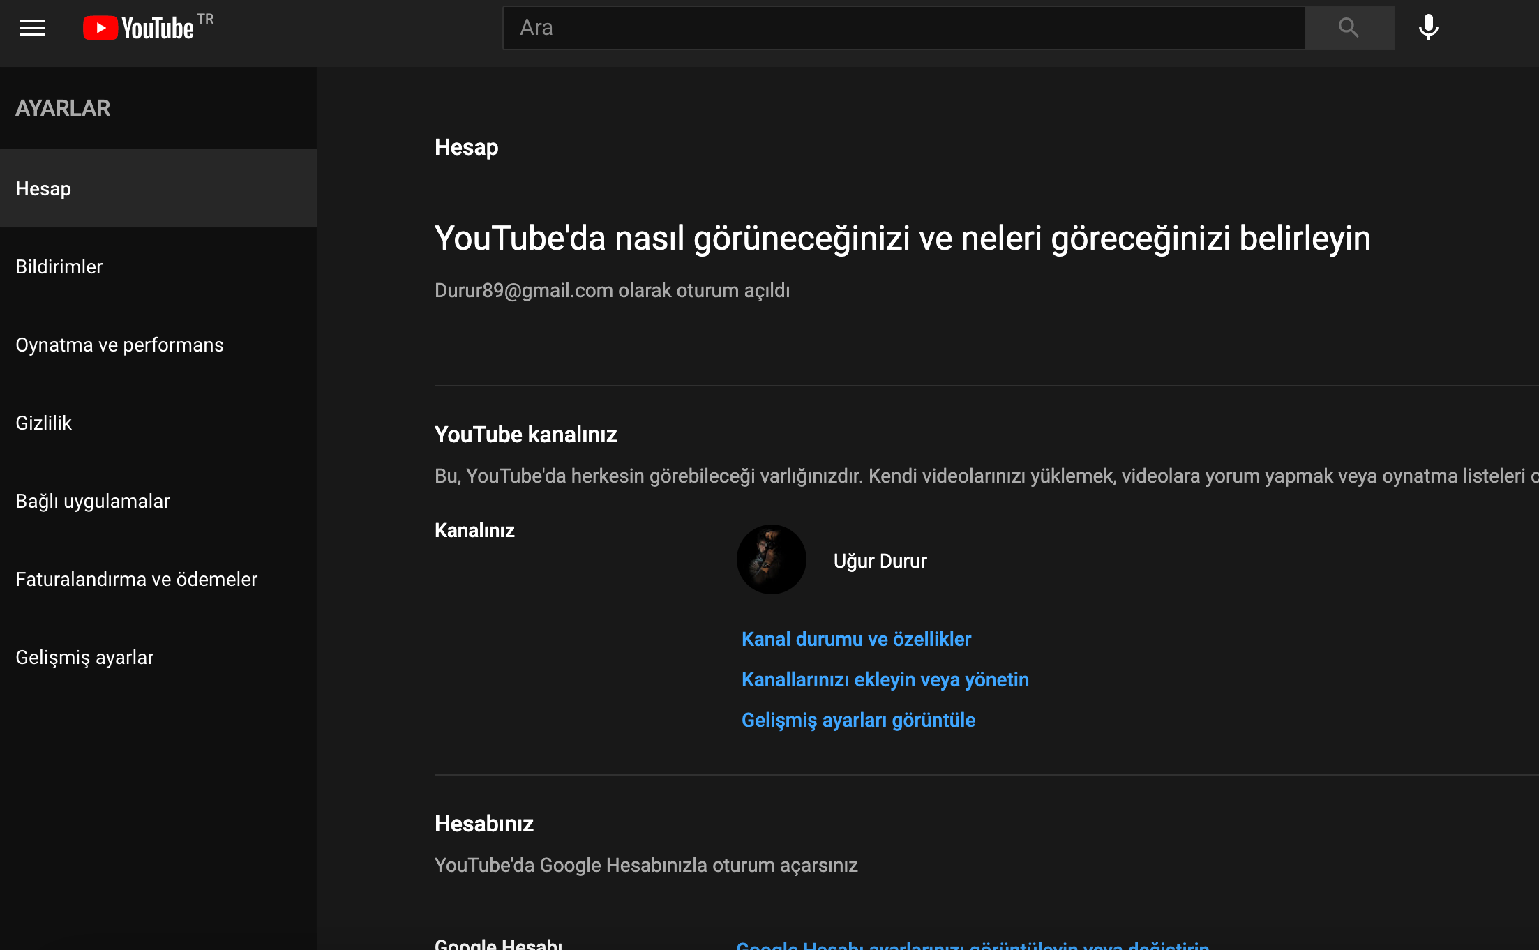Select Bağlı uygulamalar section
Screen dimensions: 1539x950
(x=93, y=501)
